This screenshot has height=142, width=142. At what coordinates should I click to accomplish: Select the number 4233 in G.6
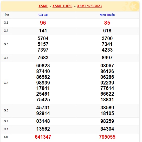coord(107,50)
